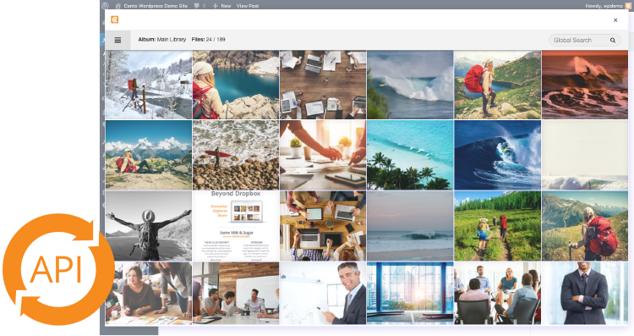Select the women collaborating over papers photo
The height and width of the screenshot is (336, 634).
pos(149,293)
